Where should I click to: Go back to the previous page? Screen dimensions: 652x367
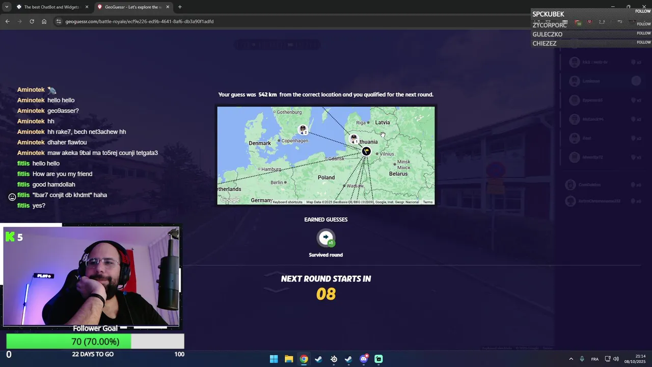7,21
